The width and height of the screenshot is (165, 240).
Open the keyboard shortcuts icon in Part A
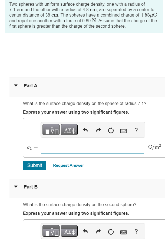(x=123, y=130)
